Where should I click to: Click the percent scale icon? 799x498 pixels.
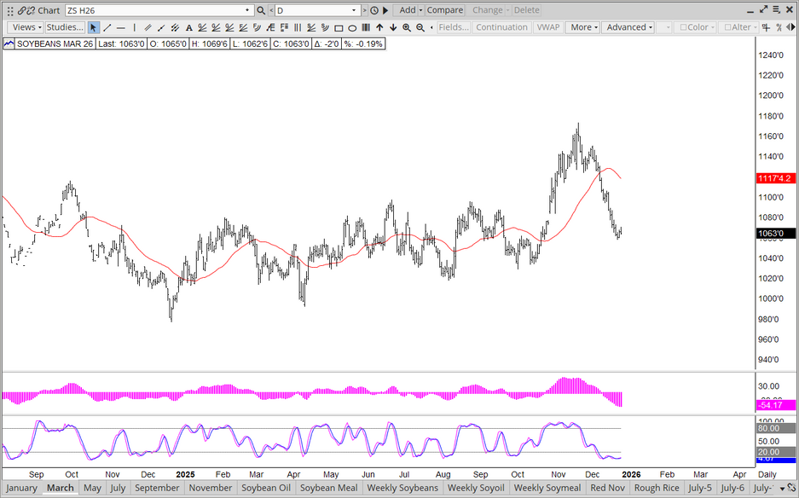(x=779, y=27)
